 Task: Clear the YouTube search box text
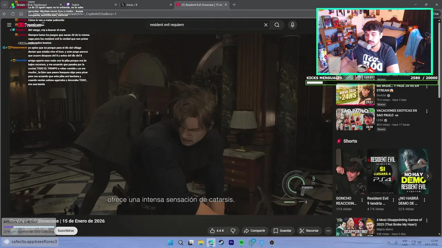point(266,25)
